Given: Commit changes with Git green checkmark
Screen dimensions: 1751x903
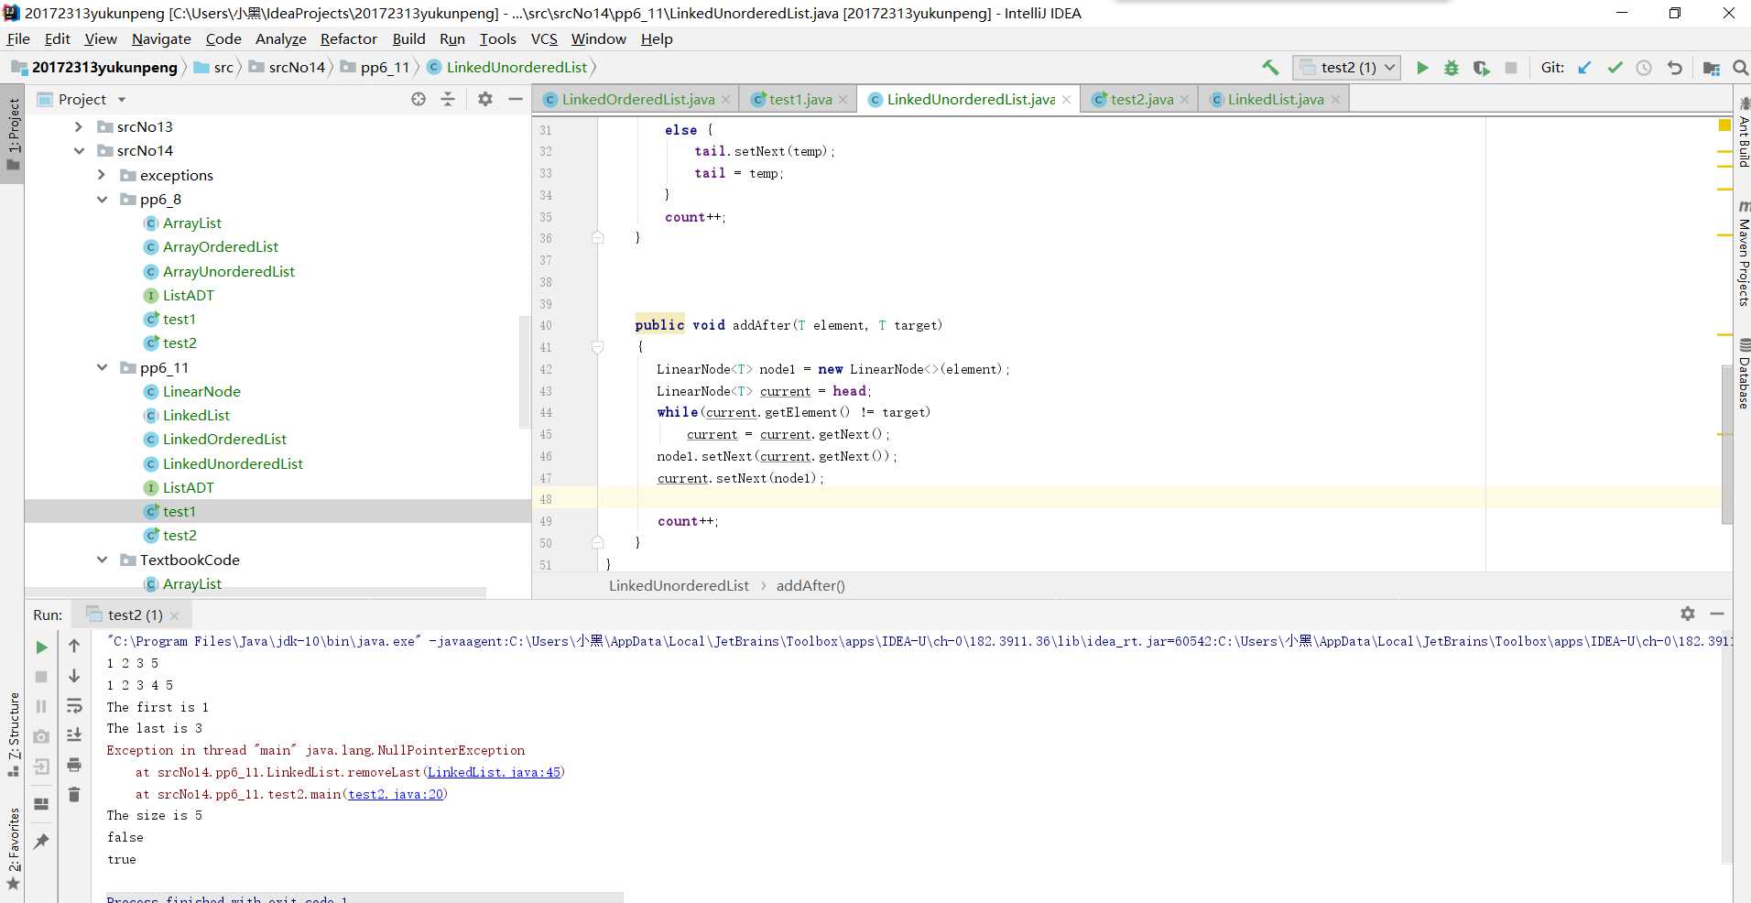Looking at the screenshot, I should coord(1615,68).
